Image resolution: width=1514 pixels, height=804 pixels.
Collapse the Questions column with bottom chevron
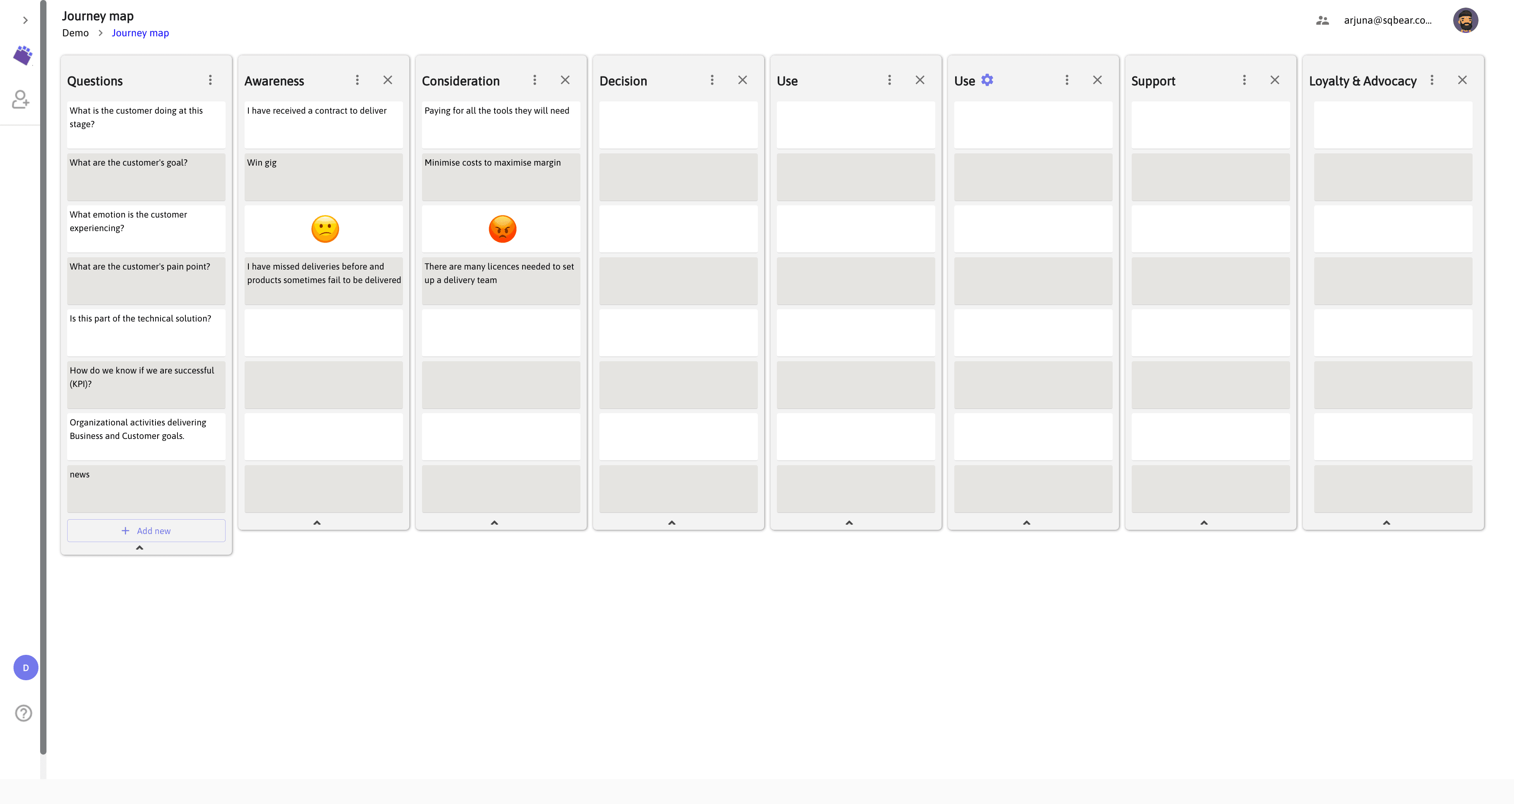pyautogui.click(x=140, y=547)
